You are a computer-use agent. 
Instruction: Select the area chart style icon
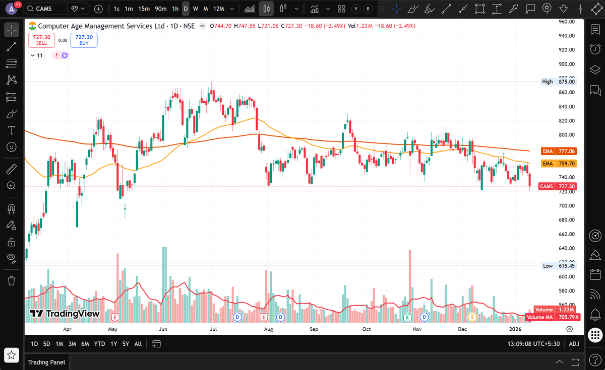tap(249, 9)
